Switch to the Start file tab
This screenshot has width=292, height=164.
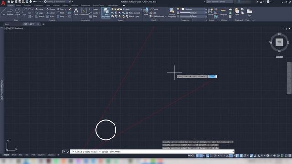coord(7,24)
